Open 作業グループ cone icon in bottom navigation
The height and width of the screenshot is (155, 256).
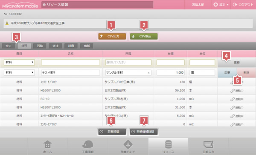coord(128,144)
